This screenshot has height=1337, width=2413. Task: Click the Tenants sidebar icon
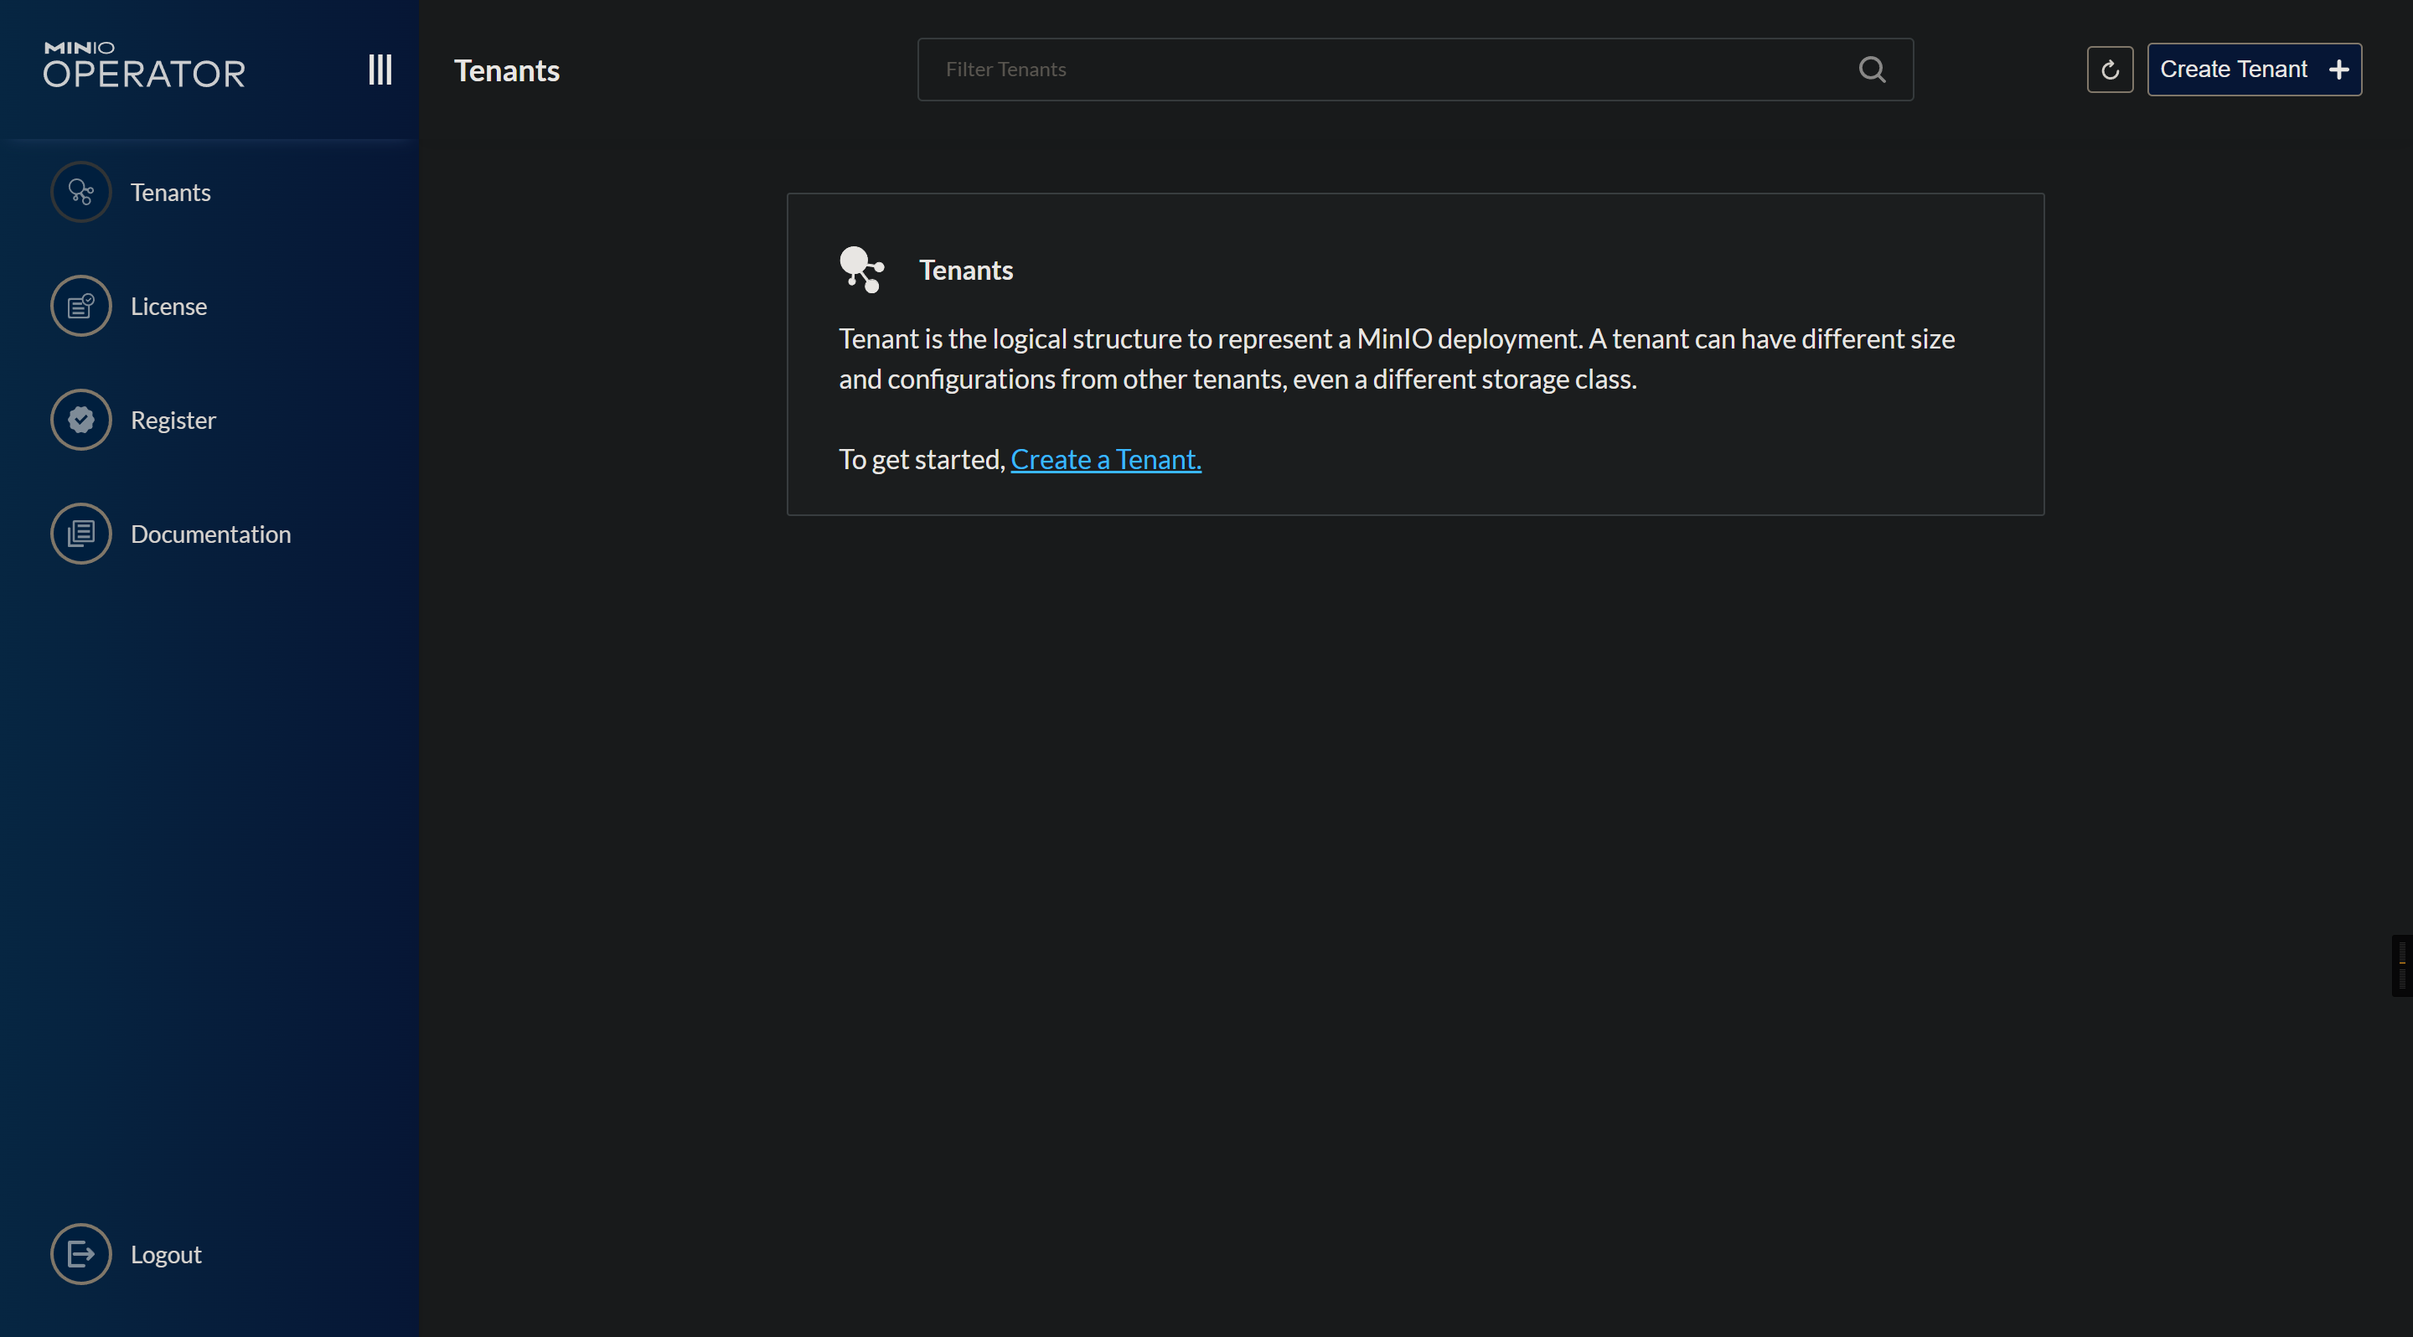pyautogui.click(x=81, y=192)
